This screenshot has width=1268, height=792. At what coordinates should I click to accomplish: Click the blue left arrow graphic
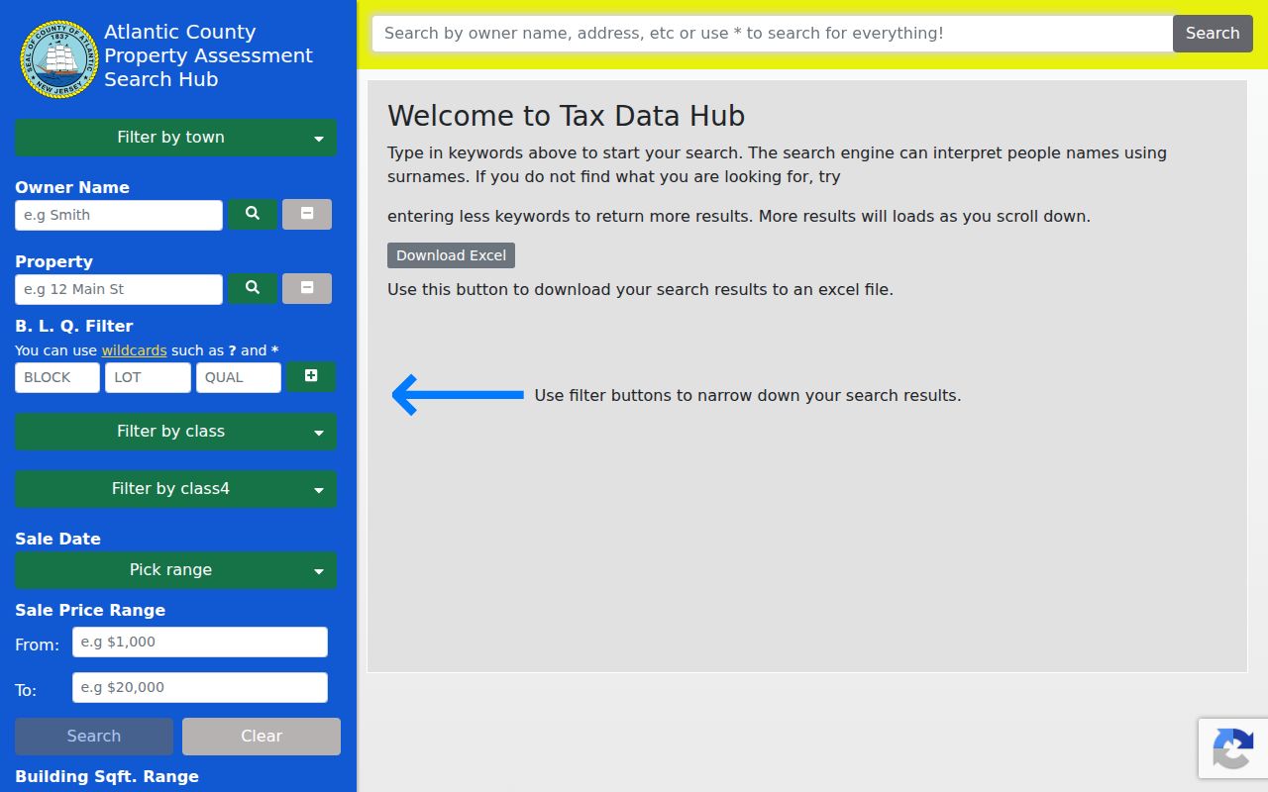[x=458, y=395]
